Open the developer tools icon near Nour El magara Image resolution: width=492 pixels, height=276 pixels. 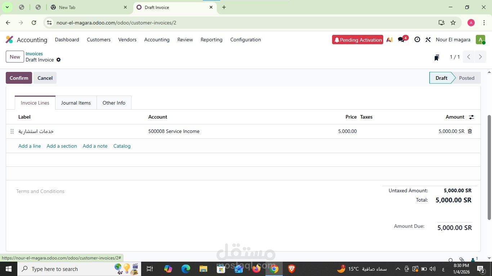428,40
